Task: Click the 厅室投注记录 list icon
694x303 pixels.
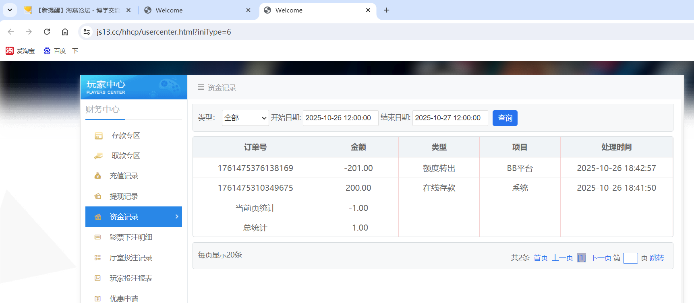Action: point(97,258)
